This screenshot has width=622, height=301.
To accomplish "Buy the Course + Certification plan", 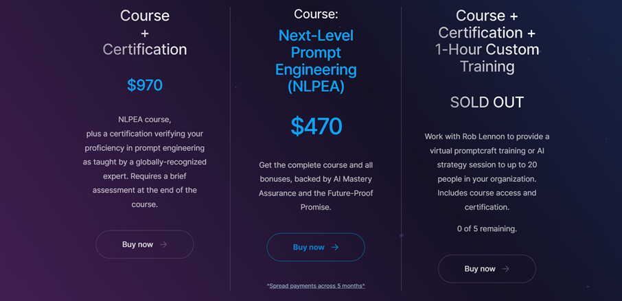I will pos(145,244).
